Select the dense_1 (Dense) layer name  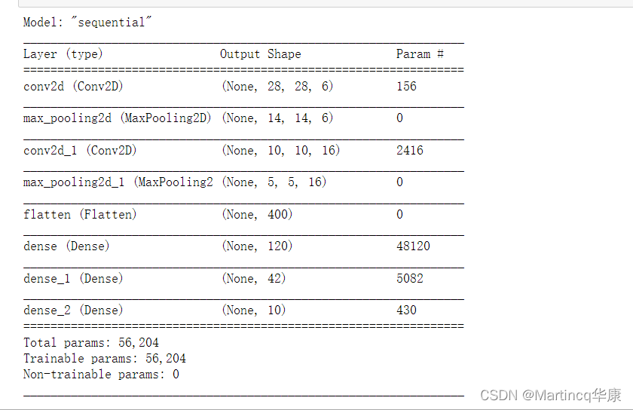coord(73,279)
